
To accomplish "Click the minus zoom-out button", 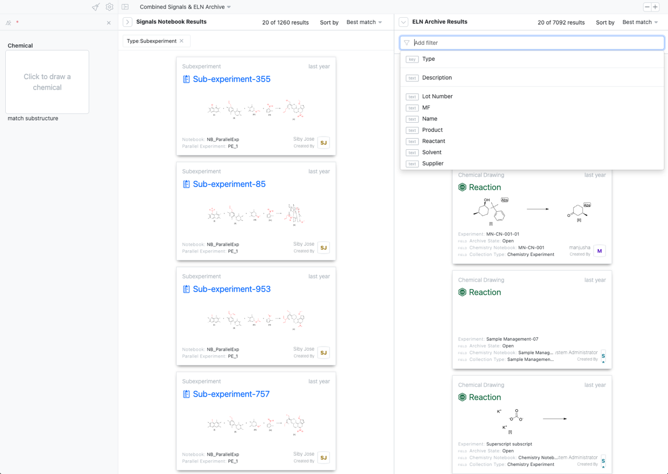I will (647, 7).
